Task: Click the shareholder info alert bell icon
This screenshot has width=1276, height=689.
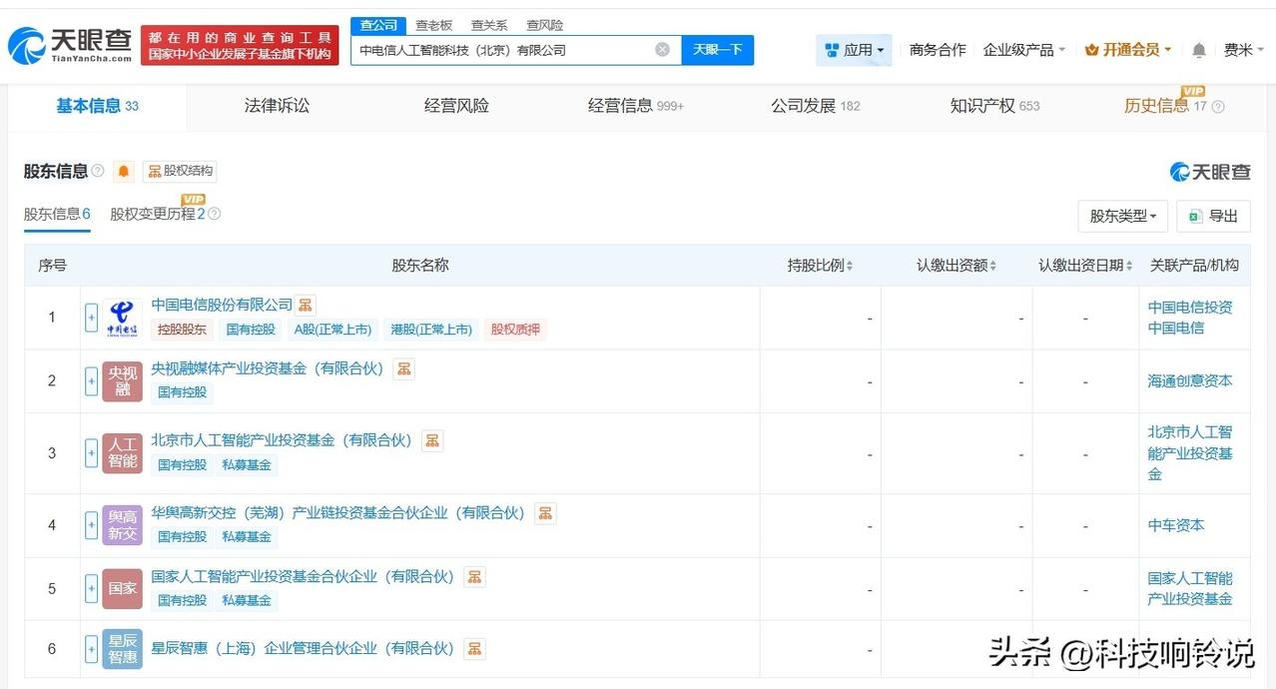Action: (x=124, y=171)
